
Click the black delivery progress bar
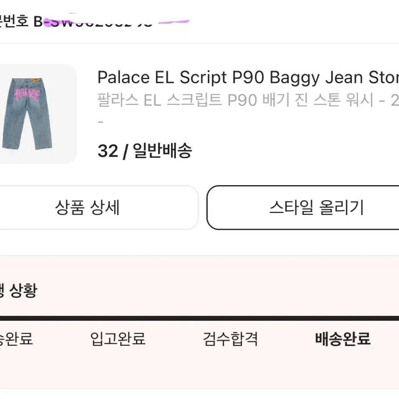coord(199,318)
